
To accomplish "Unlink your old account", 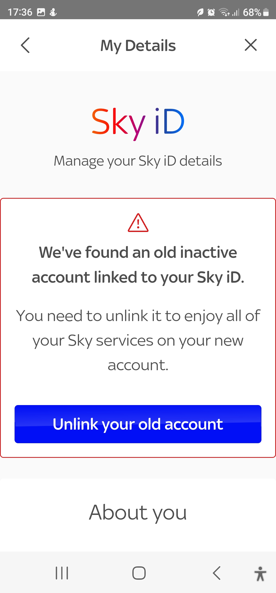I will [138, 424].
